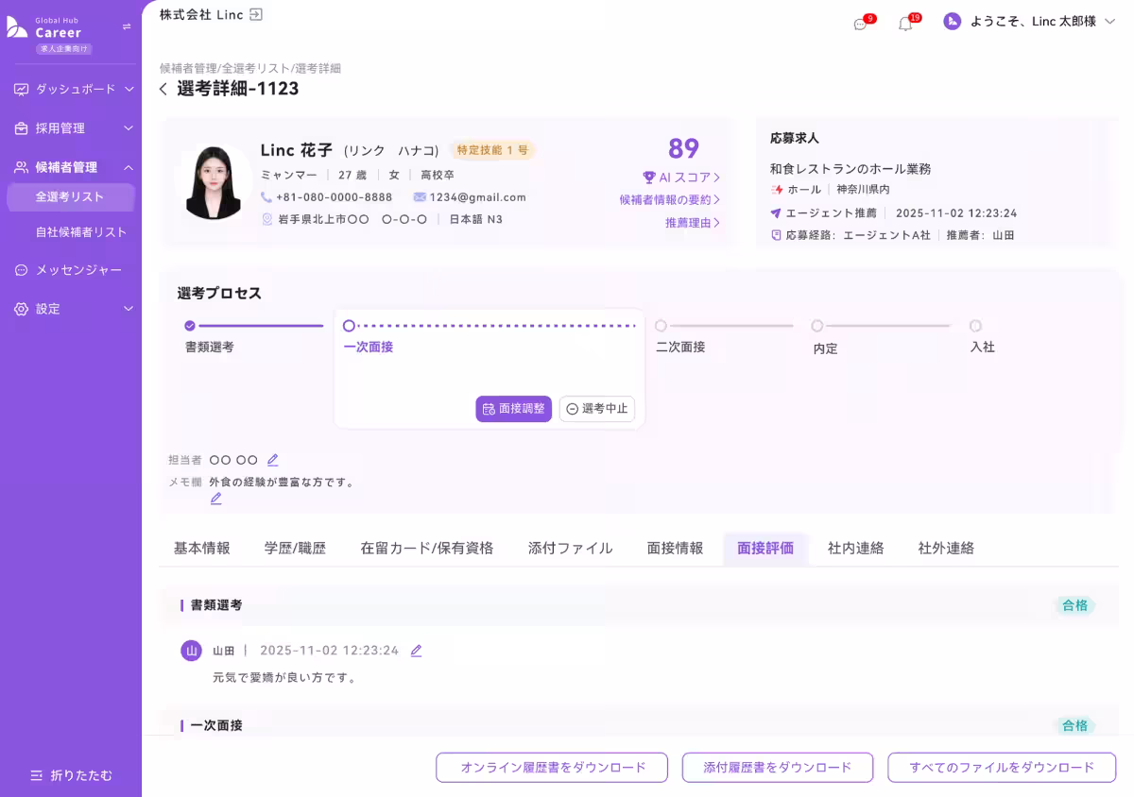The image size is (1134, 797).
Task: Open the 推薦理由 link
Action: pos(693,223)
